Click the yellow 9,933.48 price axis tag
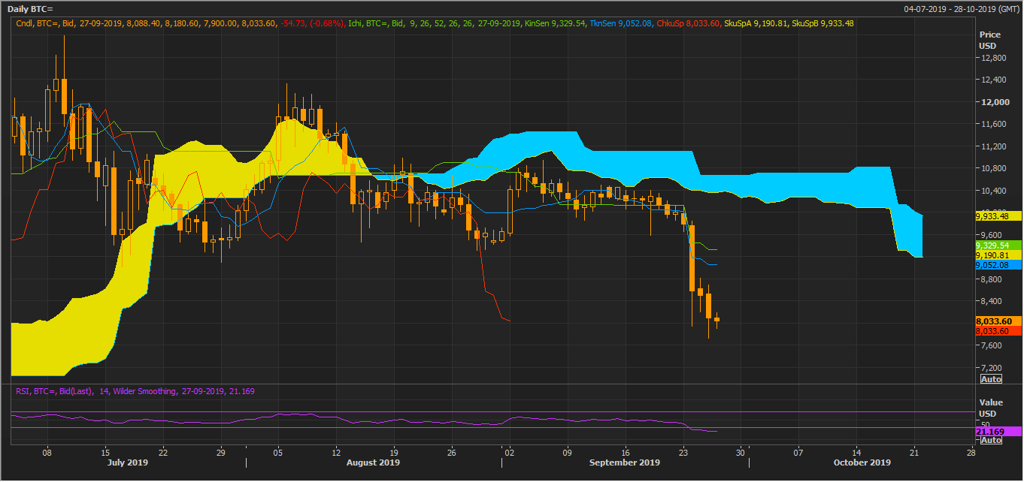The width and height of the screenshot is (1024, 482). [998, 216]
